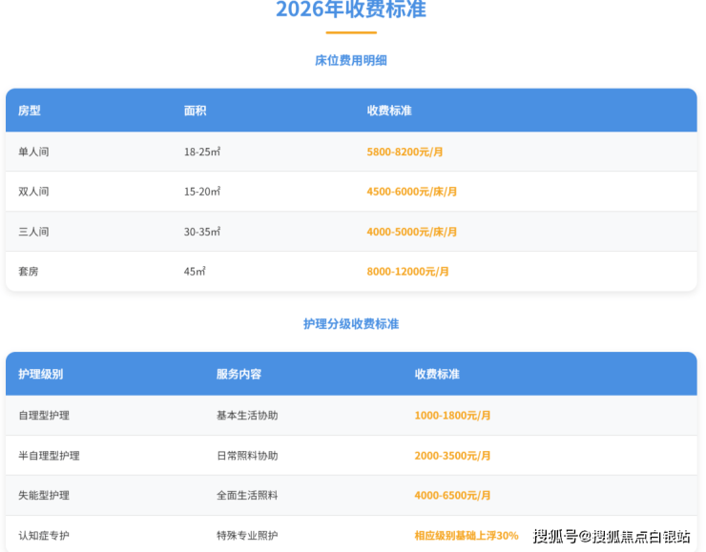Select the 日常照料协助 service cell
The height and width of the screenshot is (552, 706).
[x=247, y=456]
